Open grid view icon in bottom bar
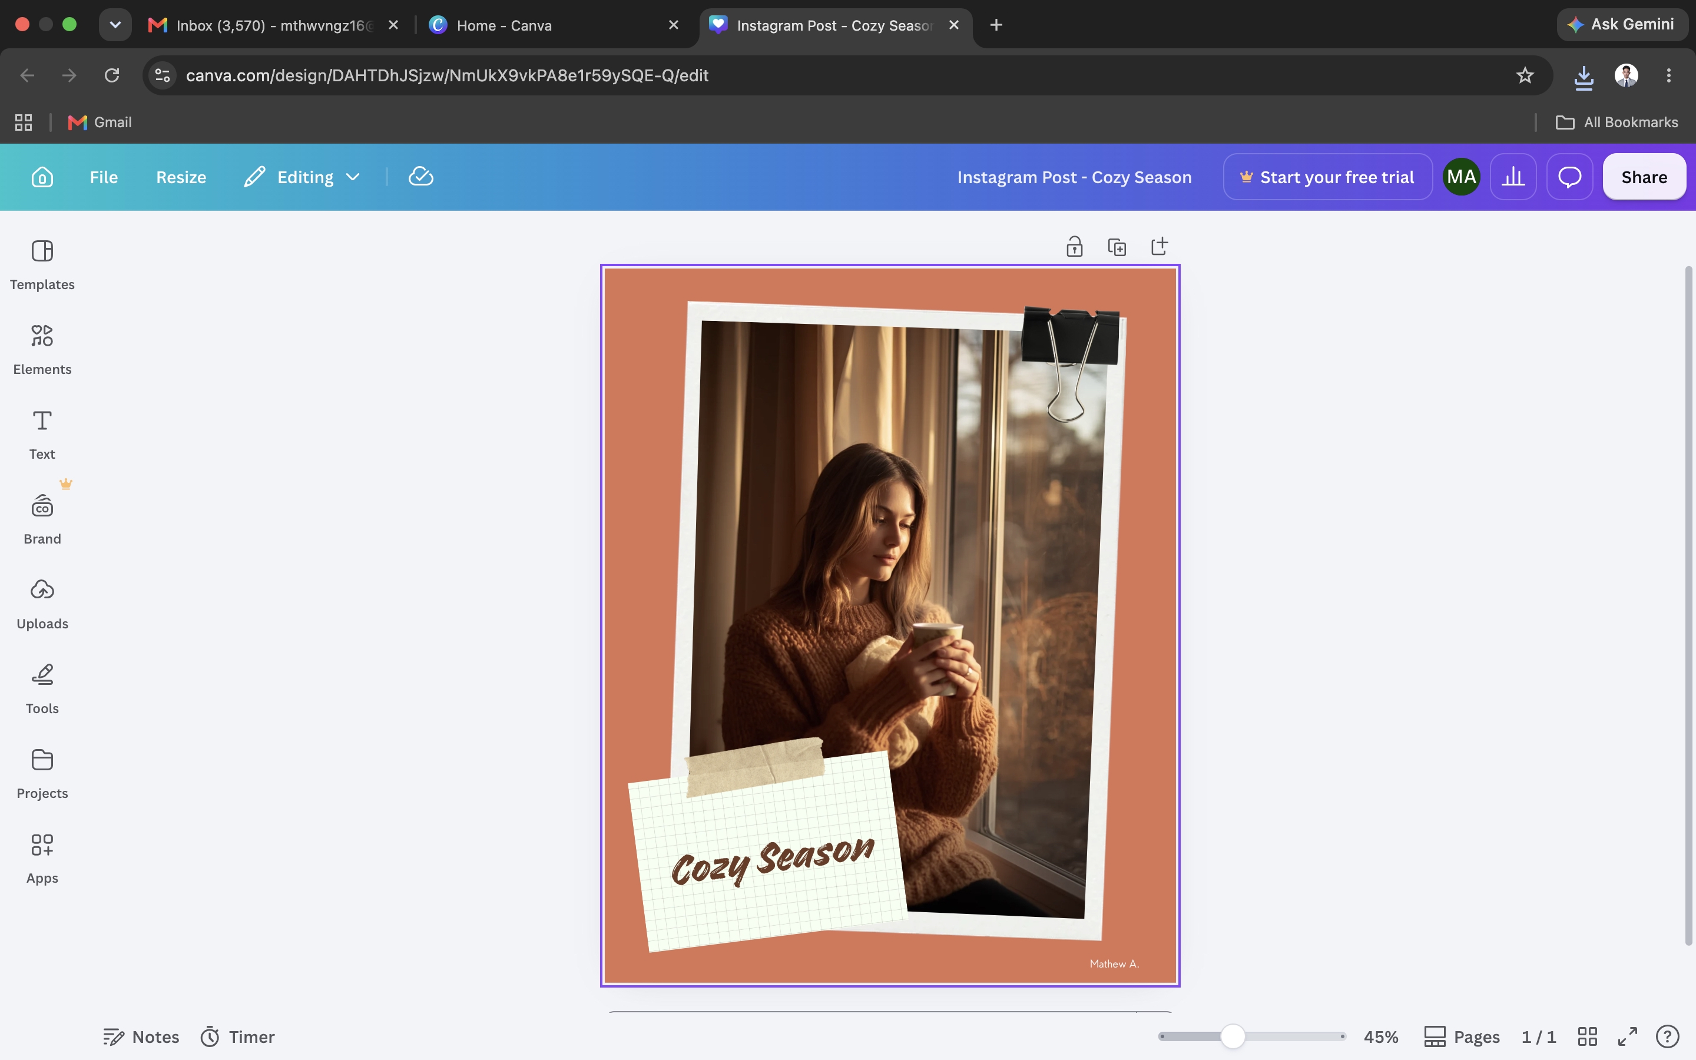The height and width of the screenshot is (1060, 1696). (1588, 1036)
